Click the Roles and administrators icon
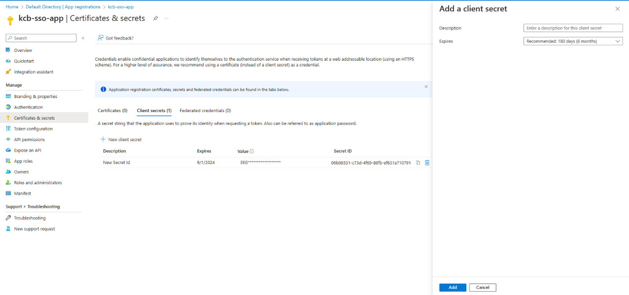 (8, 182)
